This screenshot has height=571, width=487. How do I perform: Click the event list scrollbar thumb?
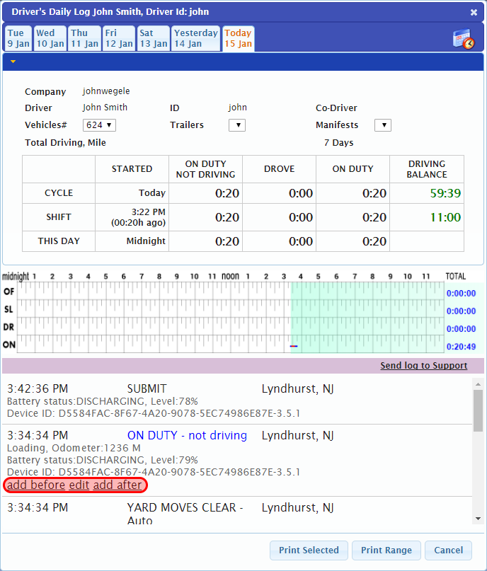[479, 411]
